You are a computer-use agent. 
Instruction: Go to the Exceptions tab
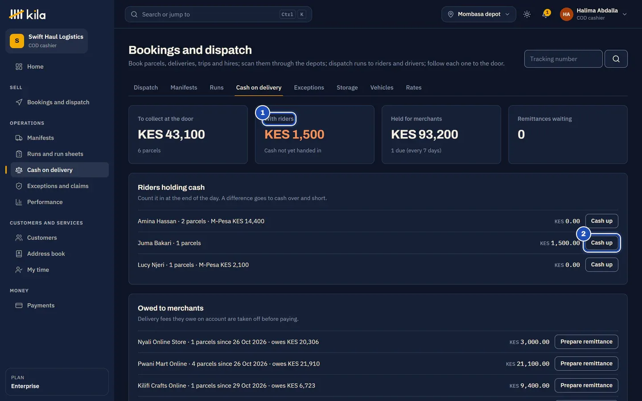point(309,87)
